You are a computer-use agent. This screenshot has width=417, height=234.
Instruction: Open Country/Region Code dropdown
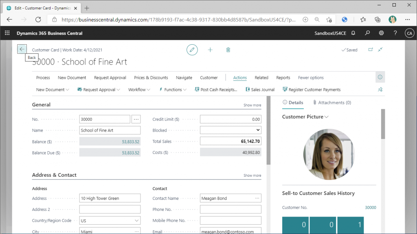click(x=136, y=221)
